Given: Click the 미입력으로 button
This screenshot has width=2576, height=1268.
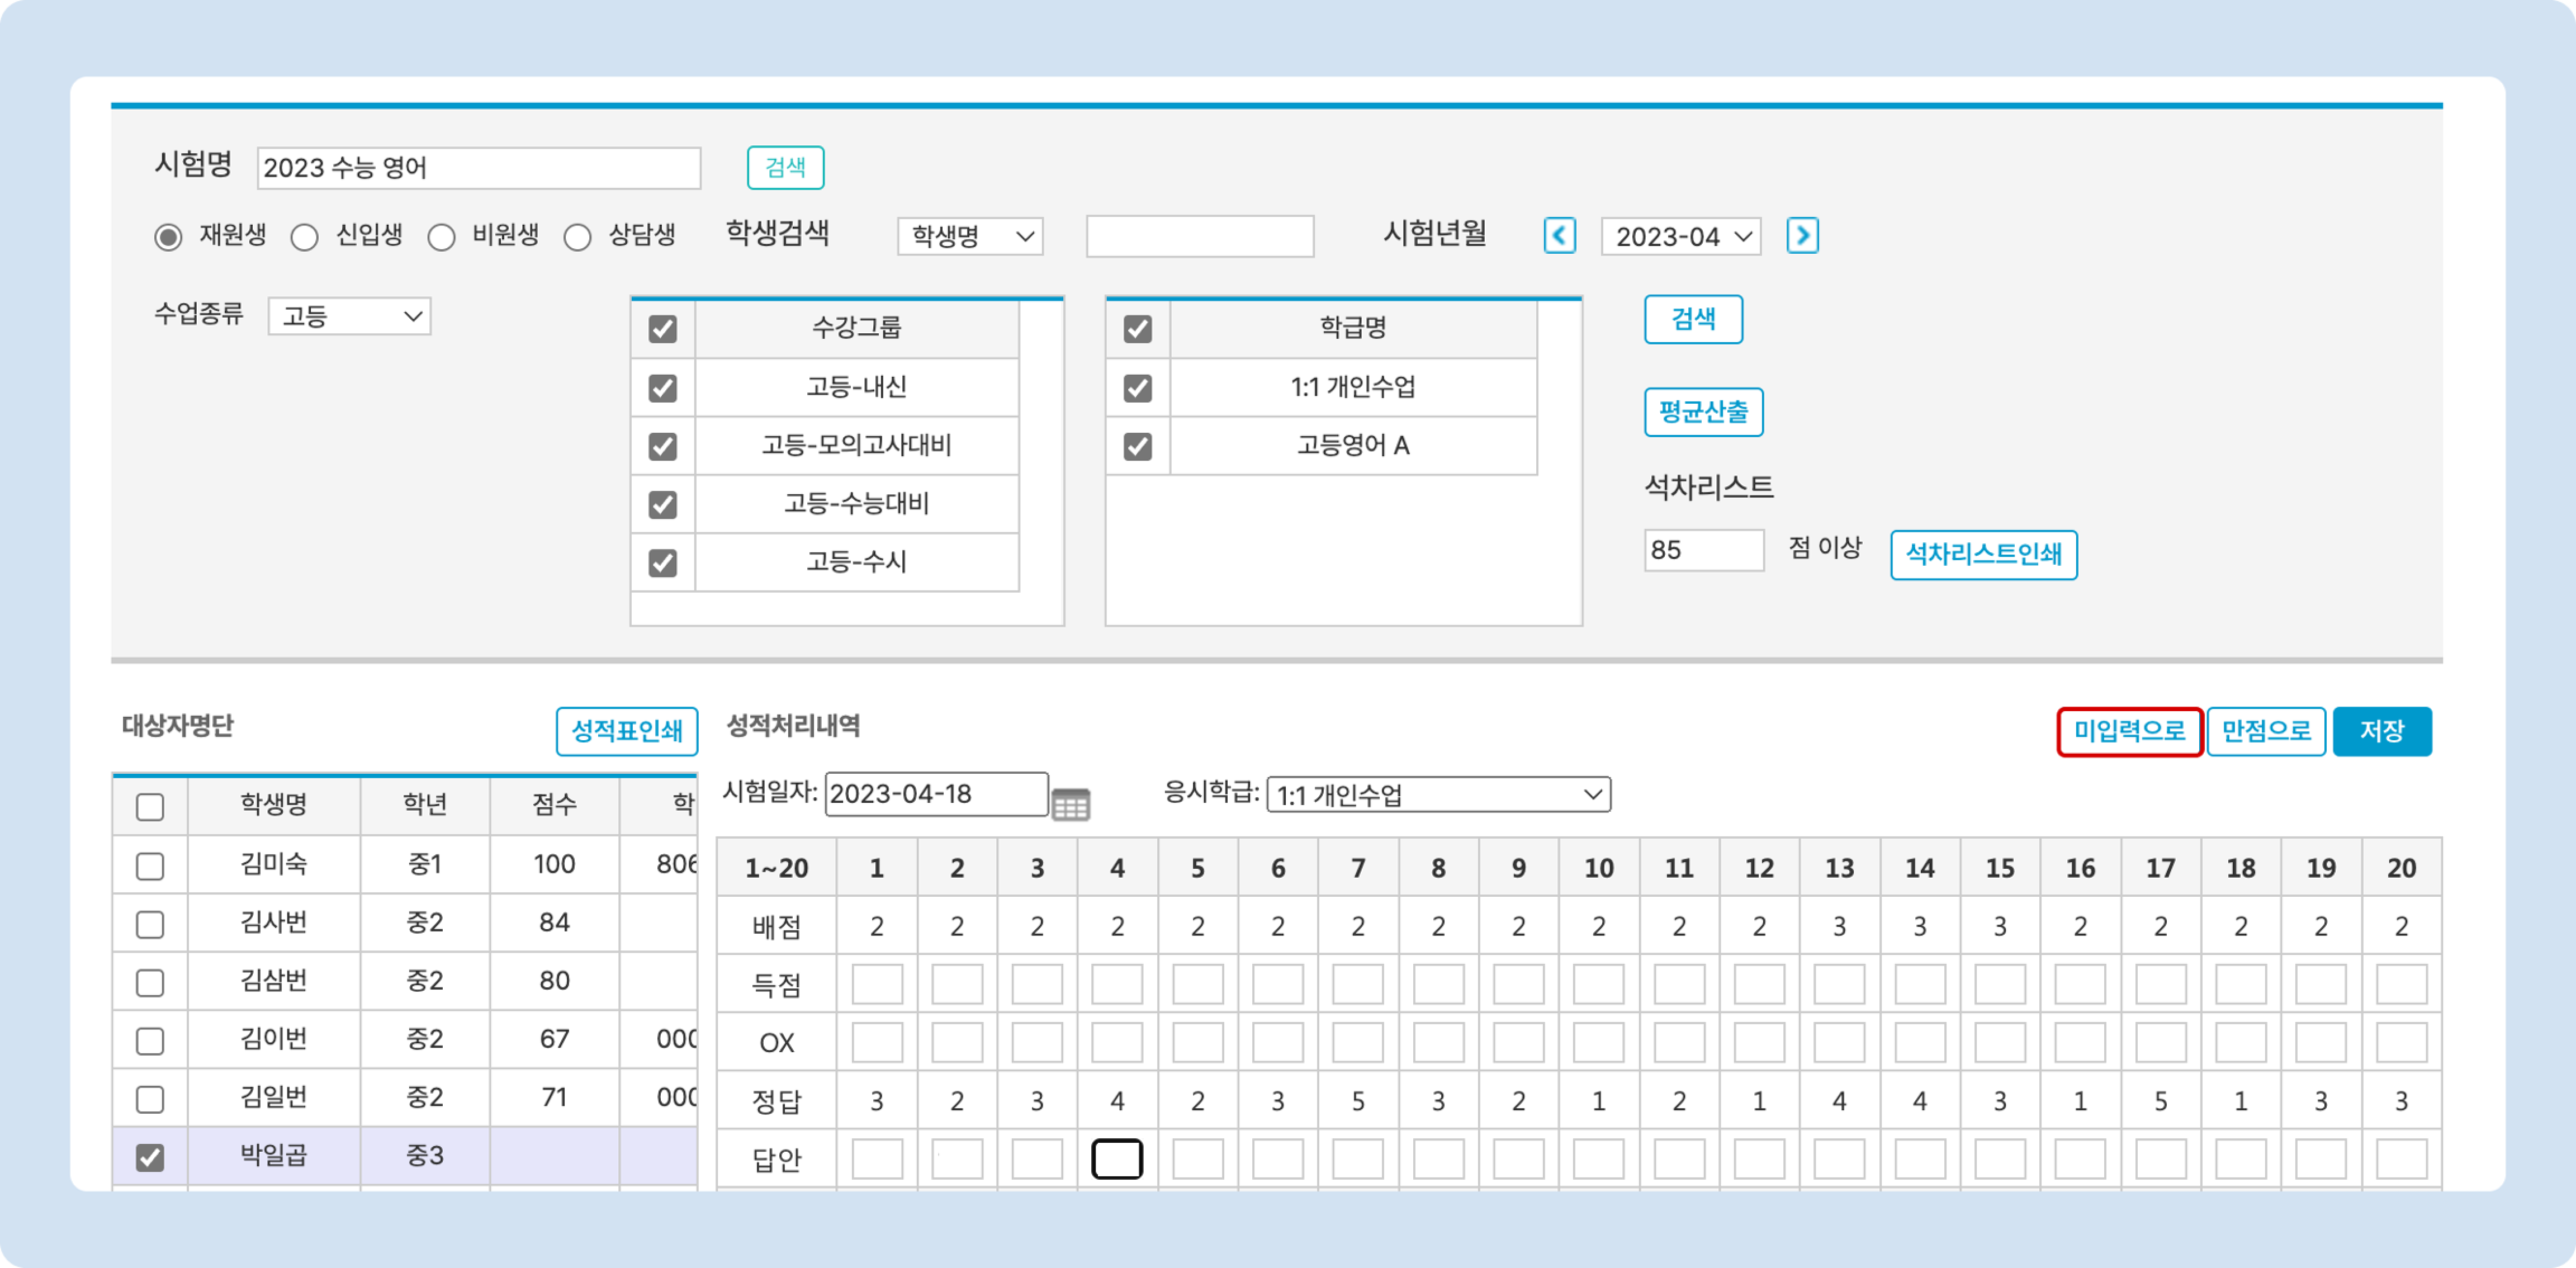Looking at the screenshot, I should [x=2129, y=732].
